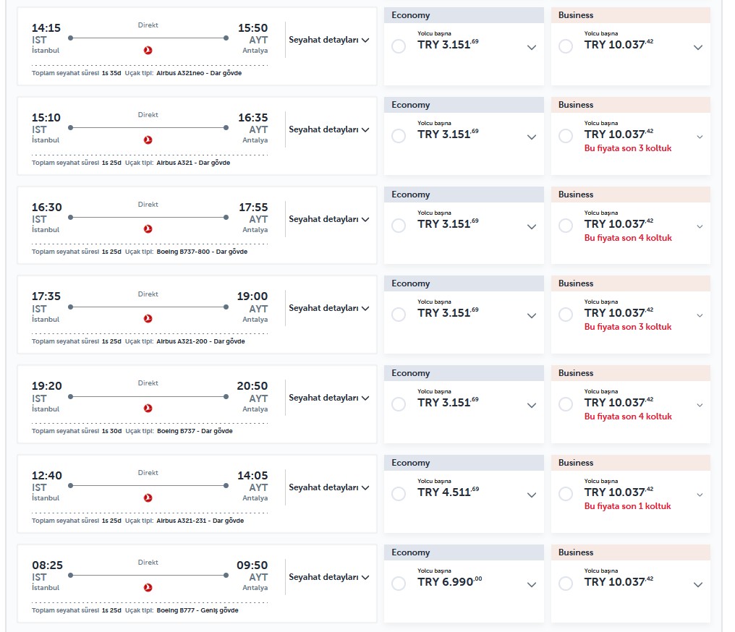Click airline logo on 16:30 flight

point(148,229)
